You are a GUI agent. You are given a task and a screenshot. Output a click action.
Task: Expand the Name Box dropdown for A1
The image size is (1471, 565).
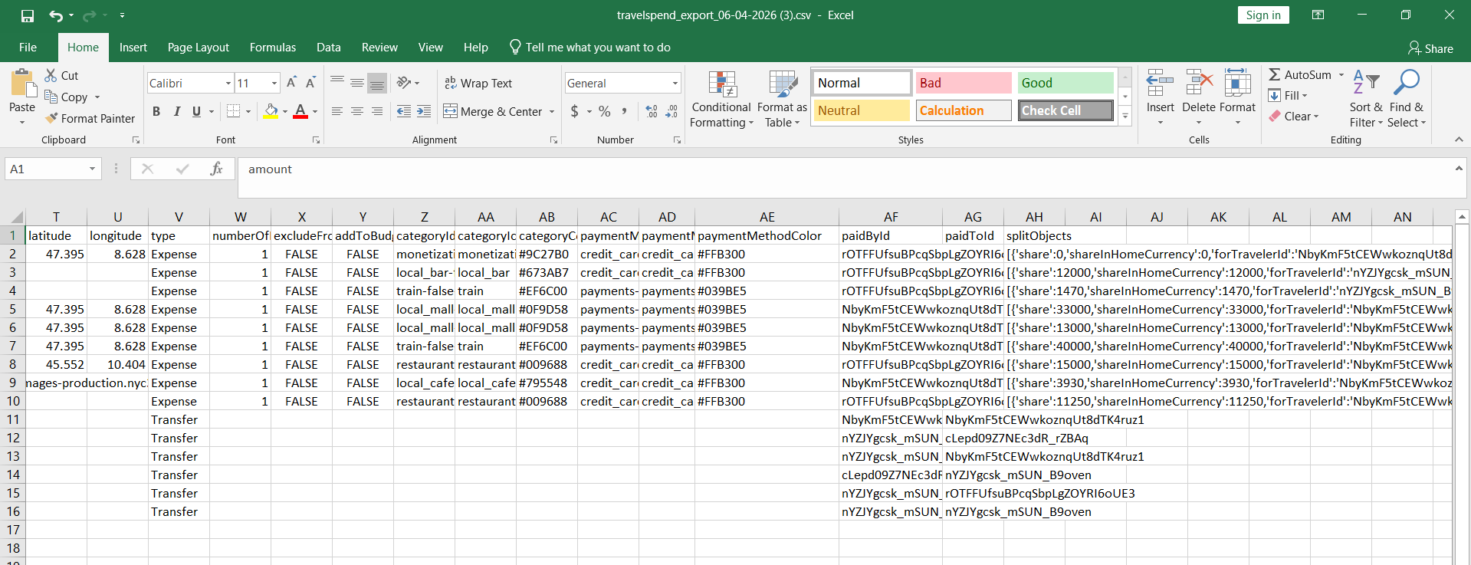click(x=92, y=169)
